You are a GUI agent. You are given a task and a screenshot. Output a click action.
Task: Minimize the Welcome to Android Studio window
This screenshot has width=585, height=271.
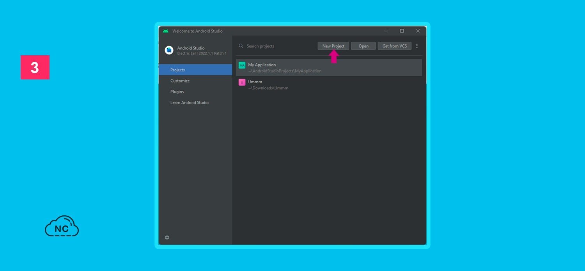tap(386, 31)
